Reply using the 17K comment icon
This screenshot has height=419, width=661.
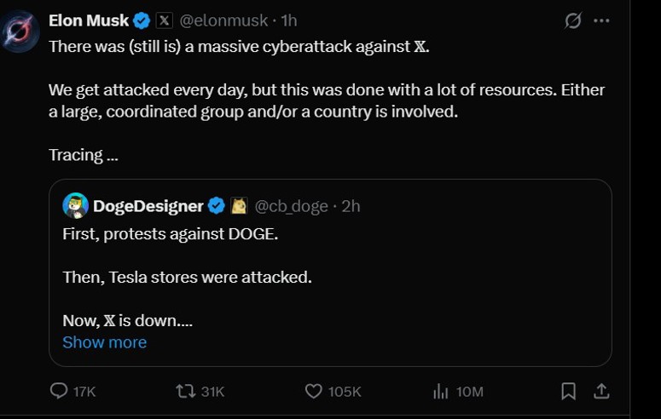[x=59, y=391]
